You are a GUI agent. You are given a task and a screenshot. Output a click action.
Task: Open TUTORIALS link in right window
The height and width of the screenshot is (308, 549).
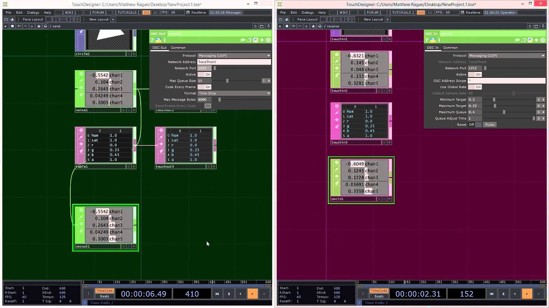pyautogui.click(x=402, y=12)
